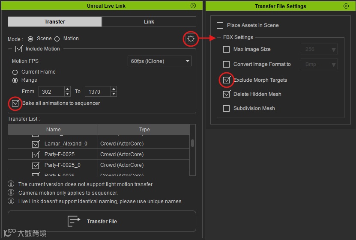Switch to the Transfer tab
Viewport: 356px width, 240px height.
pyautogui.click(x=55, y=21)
